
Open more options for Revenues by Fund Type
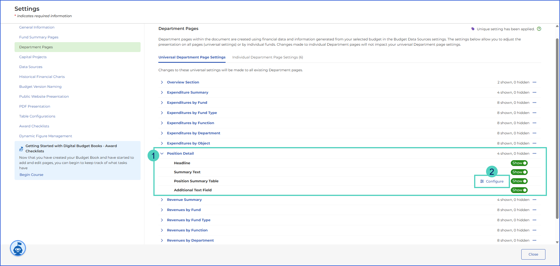click(534, 220)
